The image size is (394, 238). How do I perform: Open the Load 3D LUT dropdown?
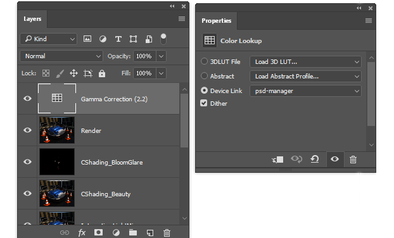tap(305, 62)
